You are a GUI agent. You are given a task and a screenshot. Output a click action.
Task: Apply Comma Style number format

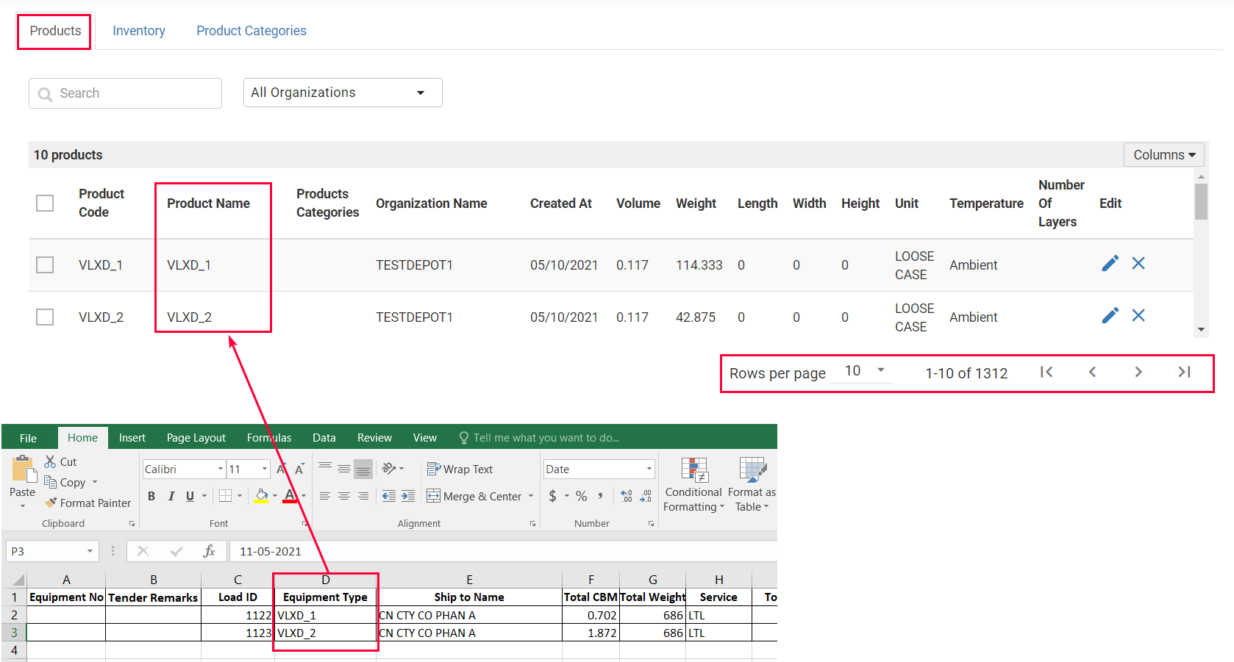point(601,496)
